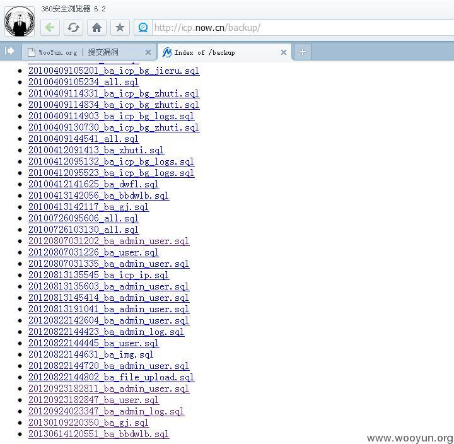Click the Anonymous avatar profile picture

[x=20, y=21]
